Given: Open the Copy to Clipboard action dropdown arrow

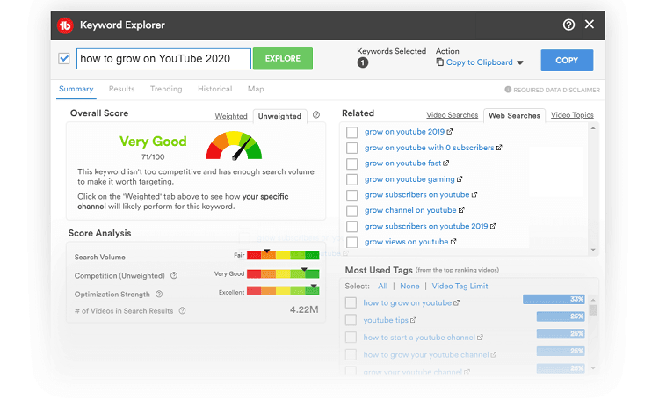Looking at the screenshot, I should 520,62.
